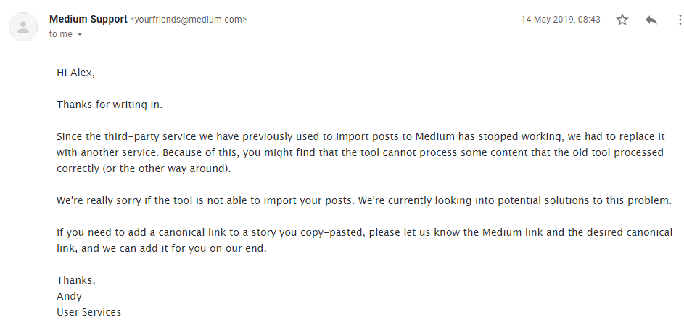Click the Reply arrow icon

pos(651,20)
